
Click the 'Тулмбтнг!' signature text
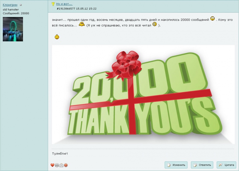(60, 153)
